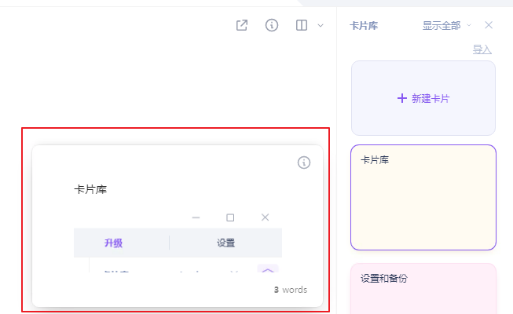This screenshot has height=314, width=513.
Task: Collapse using the purple up chevron
Action: pyautogui.click(x=268, y=272)
